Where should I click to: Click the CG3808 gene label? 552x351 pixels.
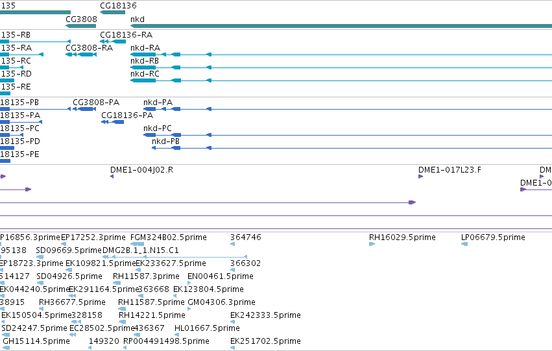click(x=81, y=19)
